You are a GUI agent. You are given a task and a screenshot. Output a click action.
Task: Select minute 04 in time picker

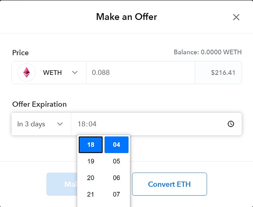tap(116, 145)
